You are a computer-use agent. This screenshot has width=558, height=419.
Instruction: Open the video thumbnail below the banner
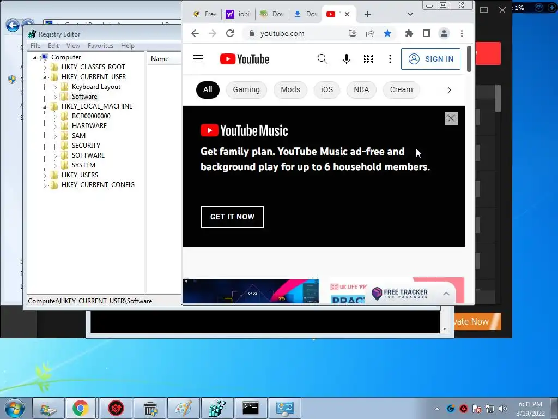251,291
